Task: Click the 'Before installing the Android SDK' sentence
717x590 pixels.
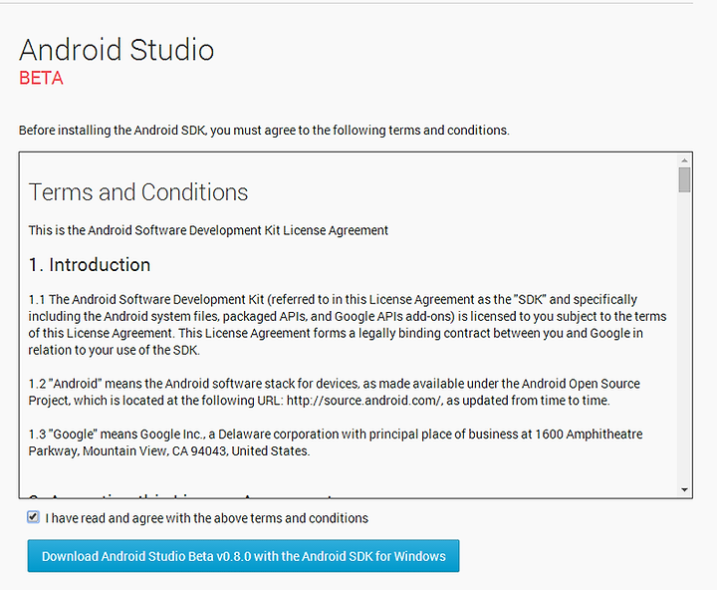Action: click(x=264, y=131)
